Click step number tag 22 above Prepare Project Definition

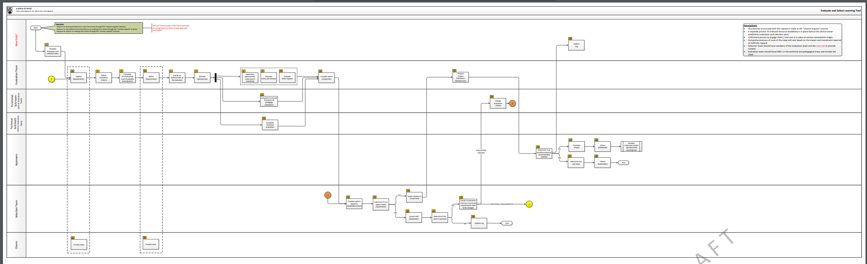pyautogui.click(x=454, y=71)
